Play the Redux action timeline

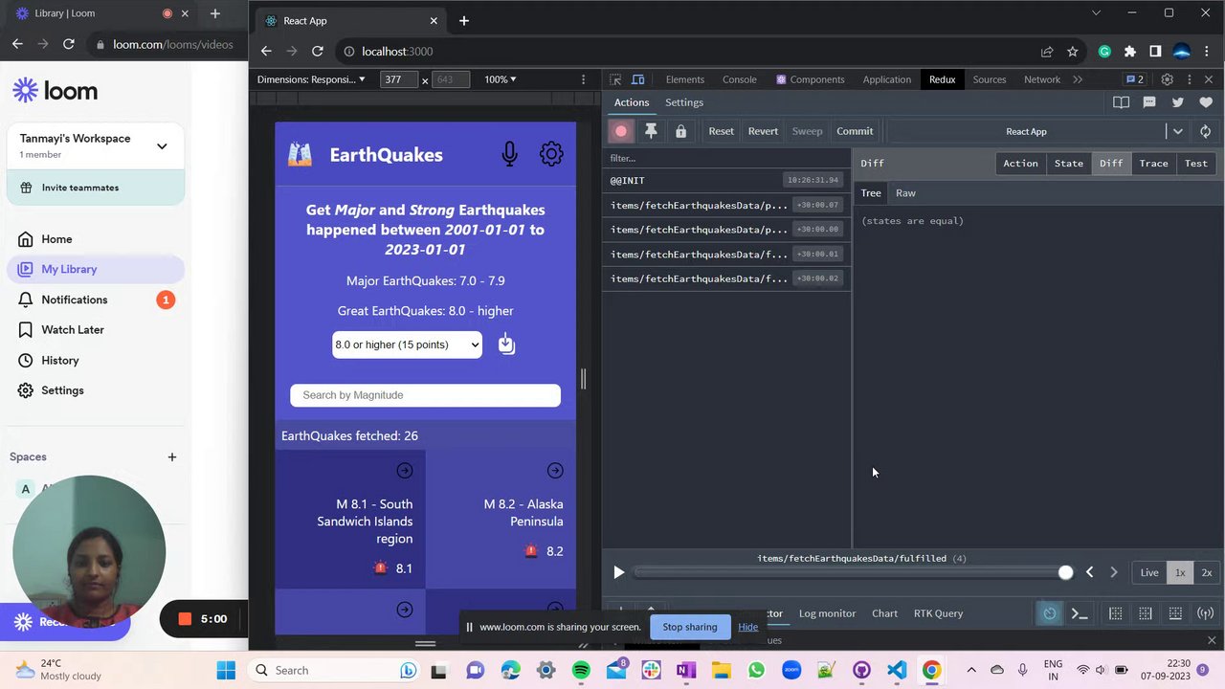pyautogui.click(x=618, y=572)
